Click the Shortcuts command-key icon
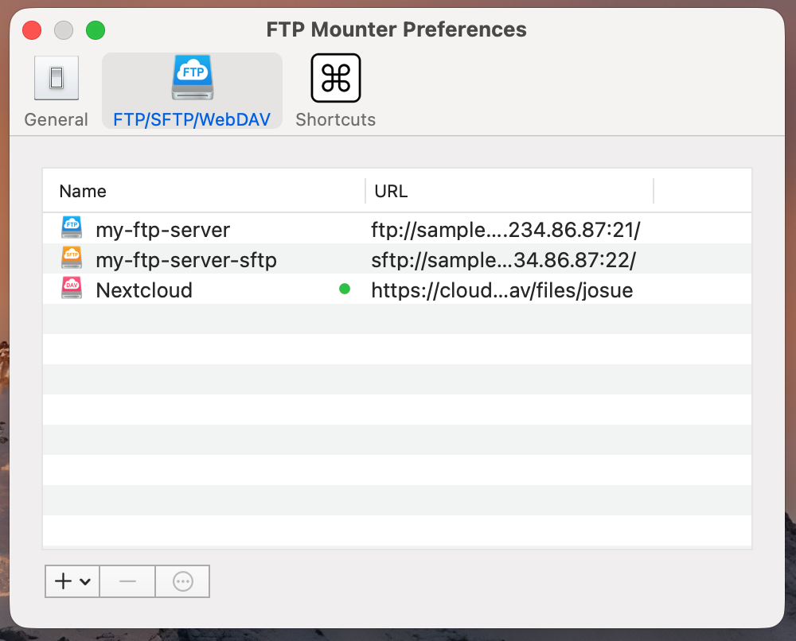Screen dimensions: 796x641 [x=335, y=78]
